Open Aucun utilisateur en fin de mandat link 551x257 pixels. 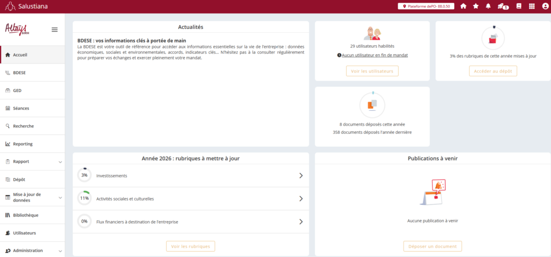375,55
